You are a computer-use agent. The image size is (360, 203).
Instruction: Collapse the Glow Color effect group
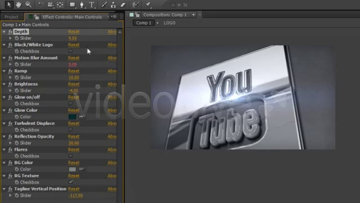(x=4, y=110)
